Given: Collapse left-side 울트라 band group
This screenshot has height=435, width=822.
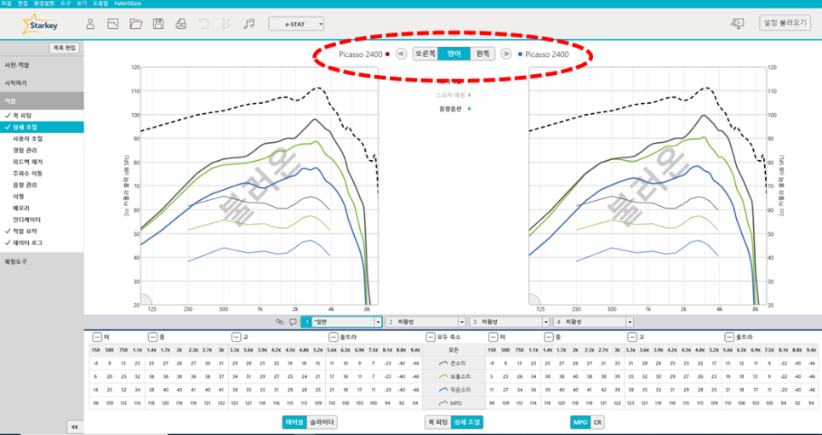Looking at the screenshot, I should coord(333,337).
